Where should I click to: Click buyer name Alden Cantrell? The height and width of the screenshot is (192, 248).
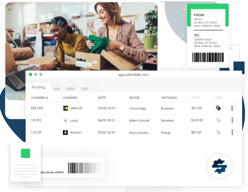(139, 121)
